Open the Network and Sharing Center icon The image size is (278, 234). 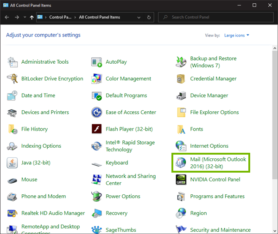tap(97, 180)
